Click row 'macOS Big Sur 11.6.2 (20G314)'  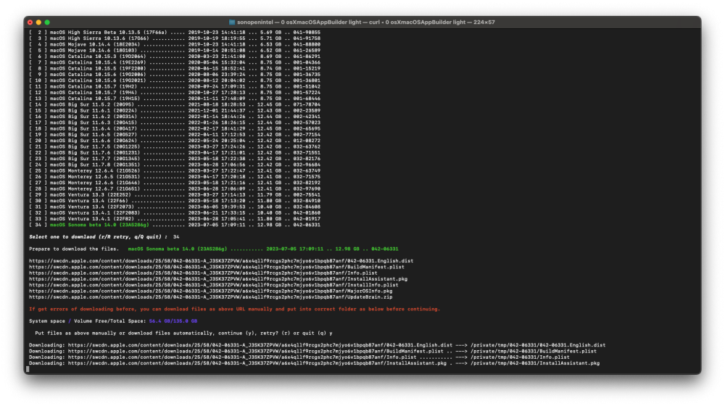point(175,117)
